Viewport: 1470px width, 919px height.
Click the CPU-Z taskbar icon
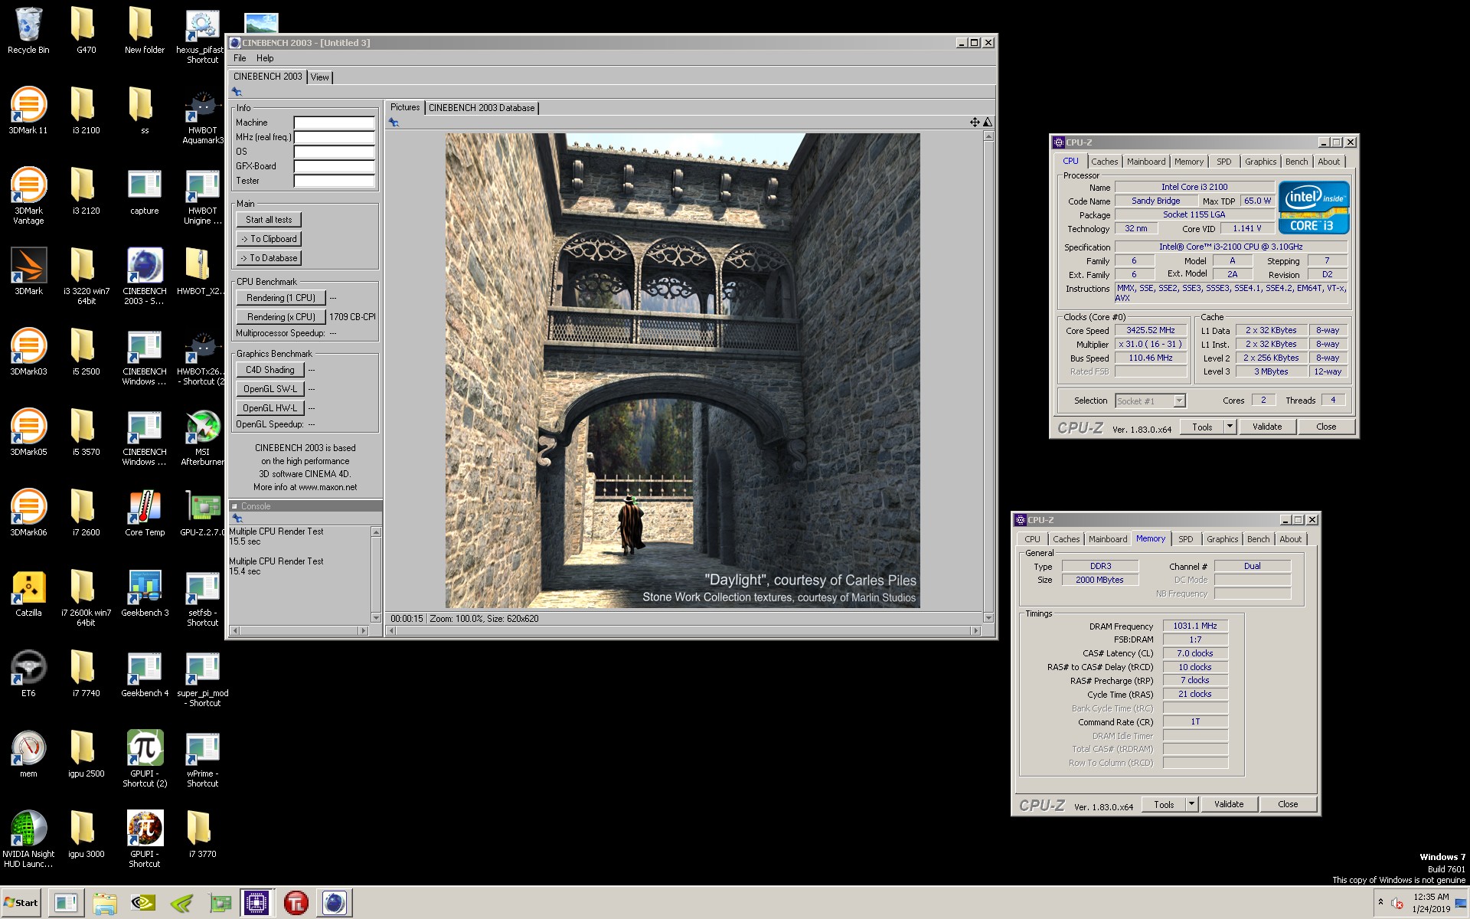256,903
